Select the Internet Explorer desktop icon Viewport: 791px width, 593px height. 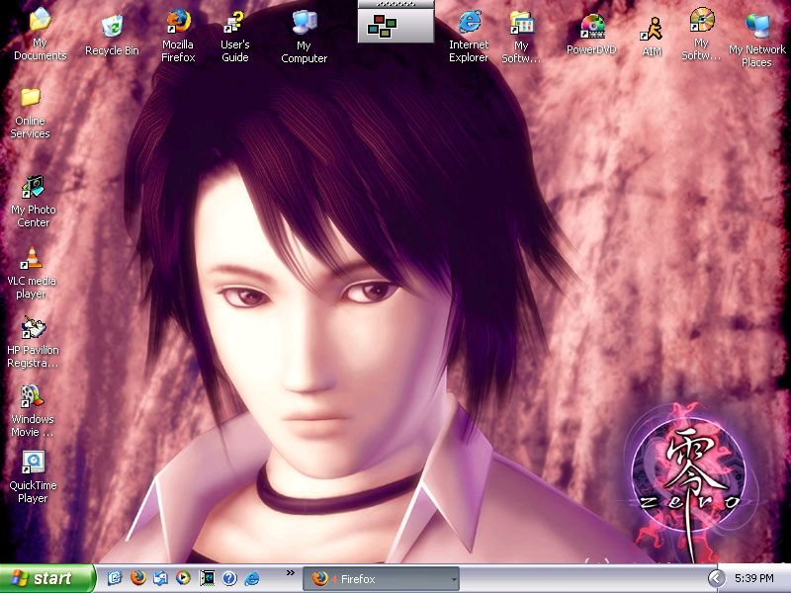469,37
